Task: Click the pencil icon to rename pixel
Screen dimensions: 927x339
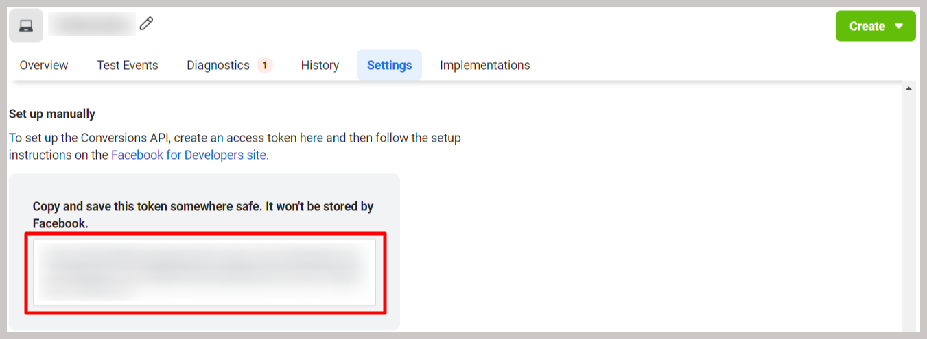Action: click(x=146, y=24)
